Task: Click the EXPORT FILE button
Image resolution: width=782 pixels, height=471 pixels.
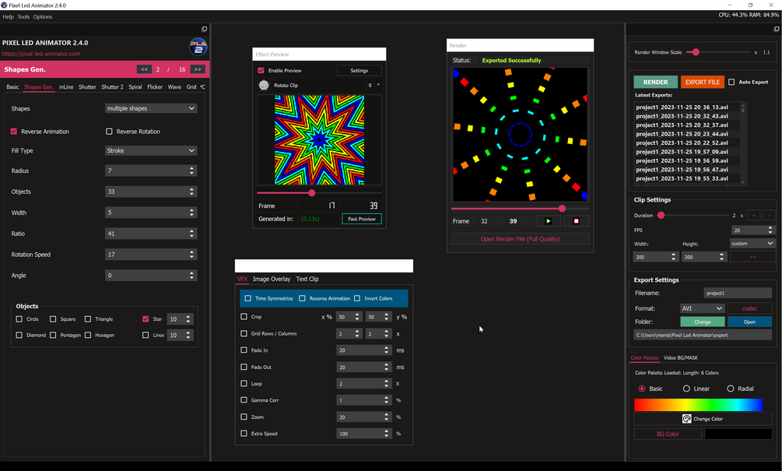Action: (x=702, y=82)
